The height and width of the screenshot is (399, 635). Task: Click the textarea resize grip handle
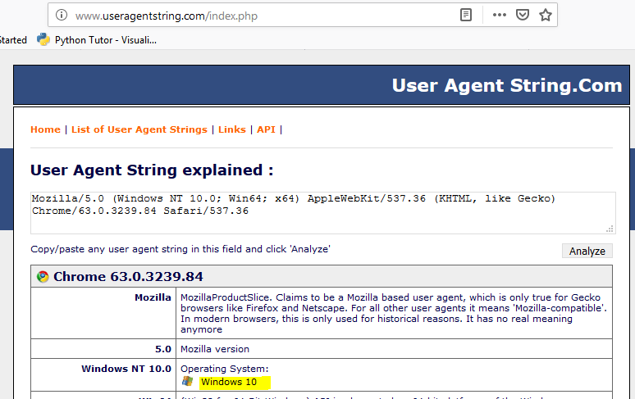coord(610,229)
